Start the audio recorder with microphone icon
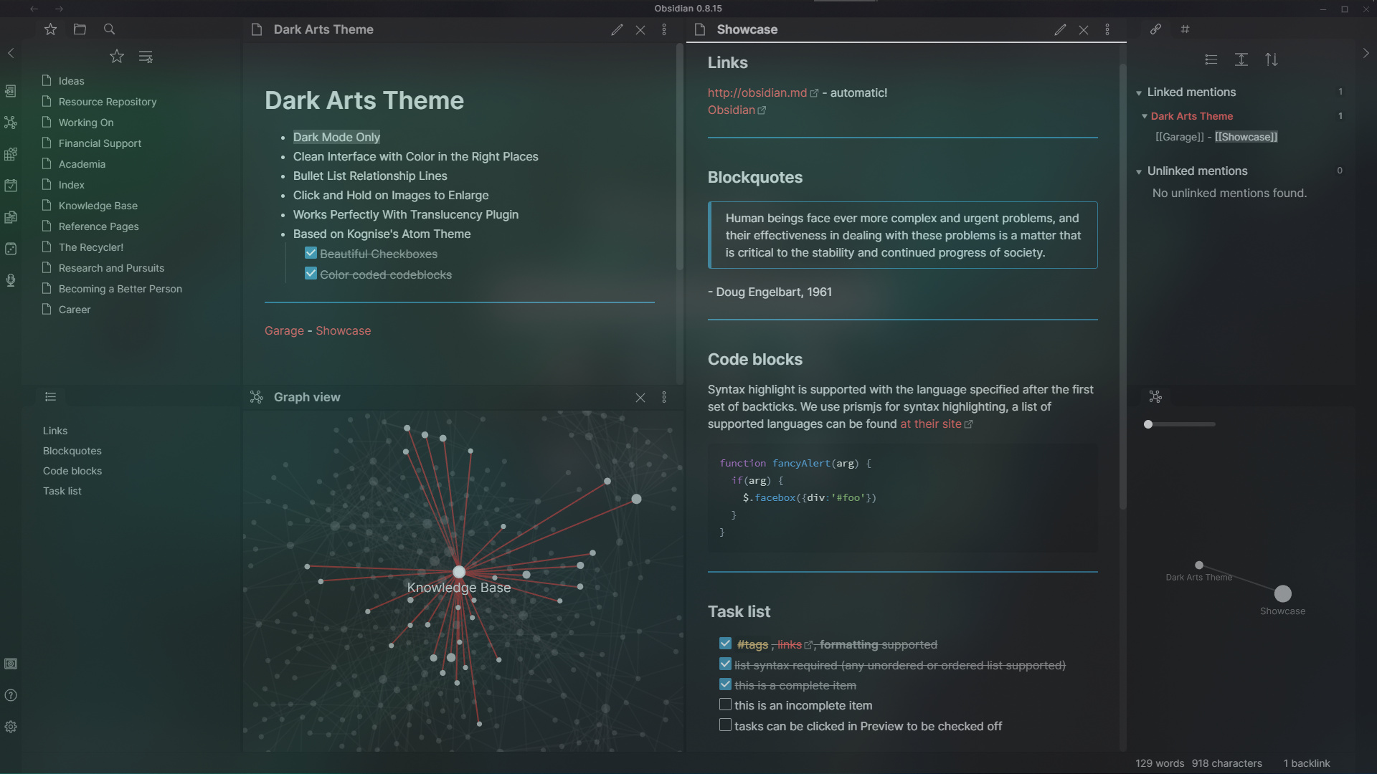1377x774 pixels. tap(11, 280)
